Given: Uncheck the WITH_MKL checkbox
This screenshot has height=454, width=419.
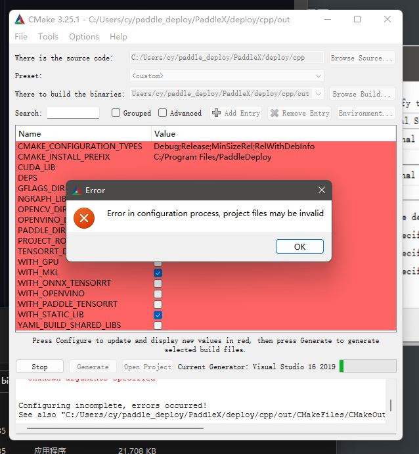Looking at the screenshot, I should pyautogui.click(x=158, y=273).
